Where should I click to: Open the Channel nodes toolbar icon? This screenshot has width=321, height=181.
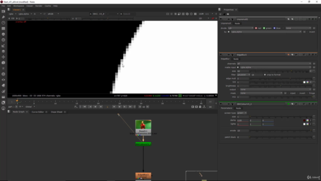click(4, 29)
